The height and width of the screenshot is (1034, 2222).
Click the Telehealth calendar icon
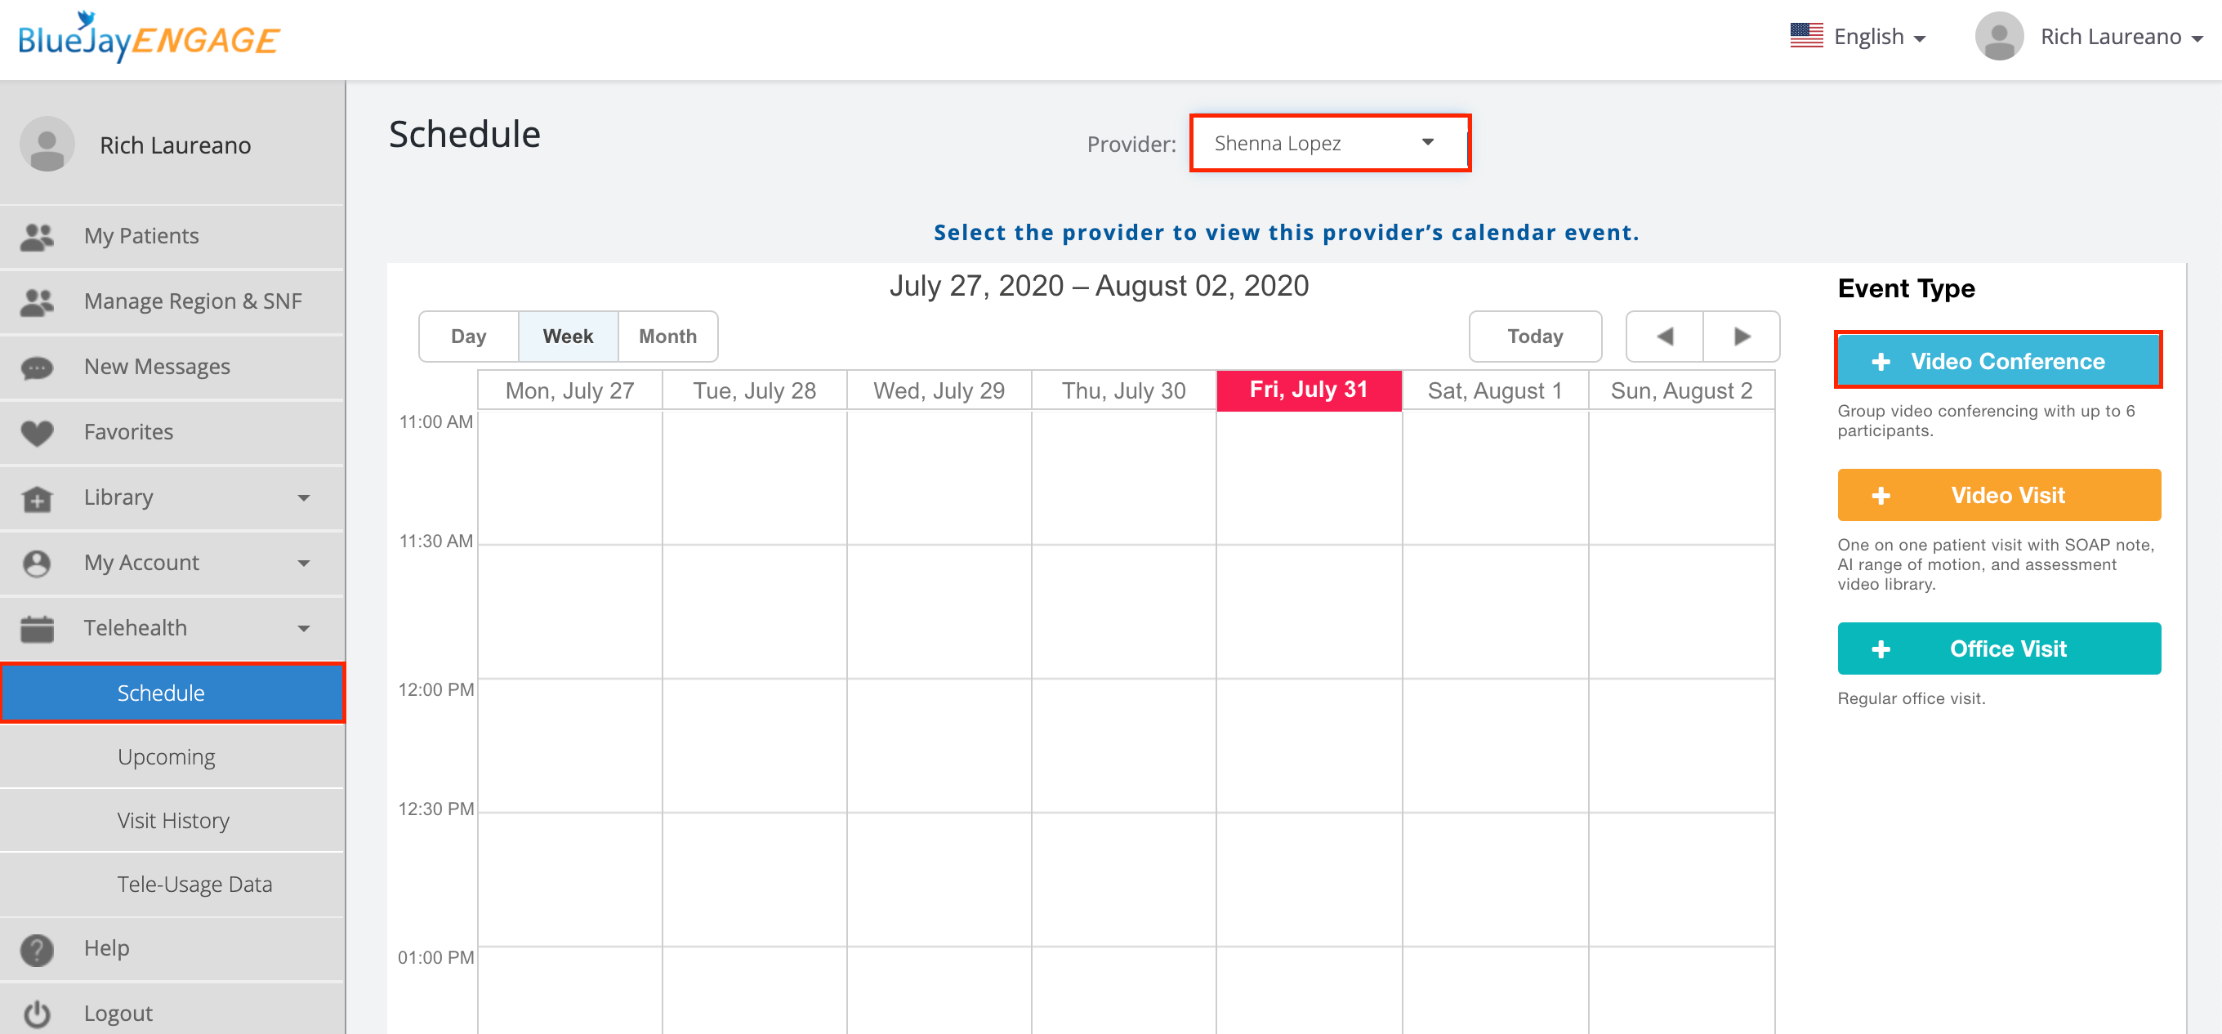tap(37, 629)
